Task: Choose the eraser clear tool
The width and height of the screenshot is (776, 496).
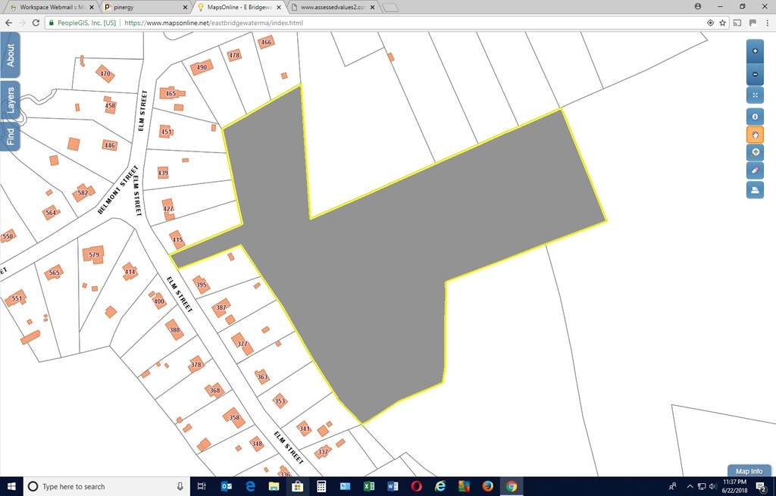Action: 755,171
